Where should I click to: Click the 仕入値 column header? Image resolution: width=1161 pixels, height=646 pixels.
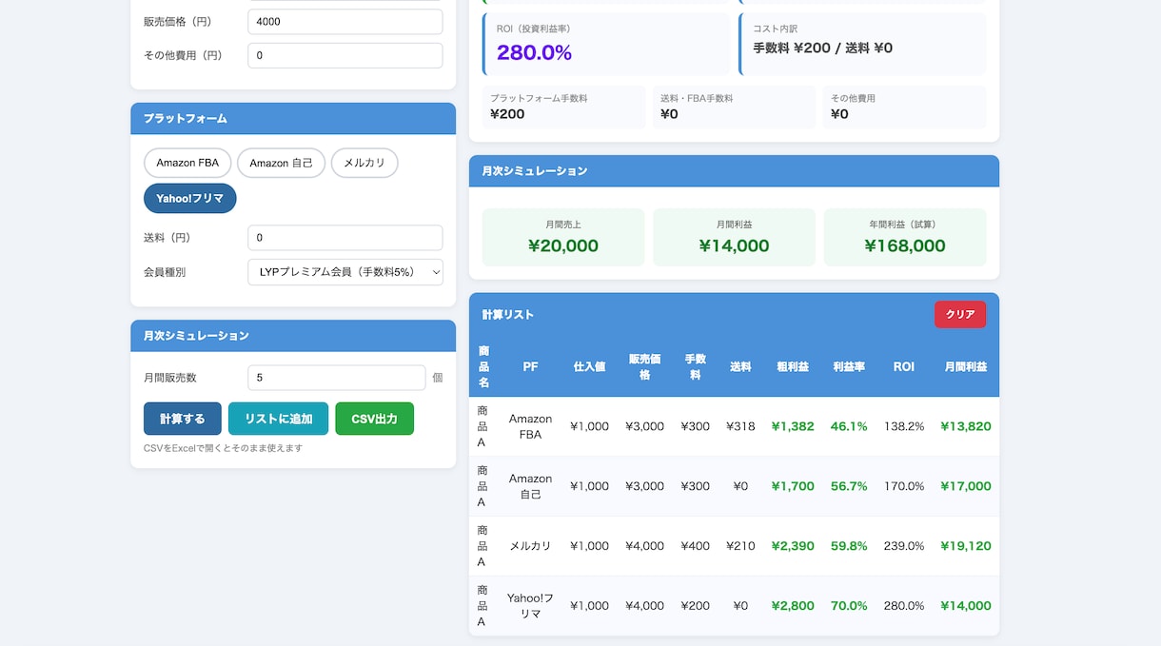pos(589,366)
